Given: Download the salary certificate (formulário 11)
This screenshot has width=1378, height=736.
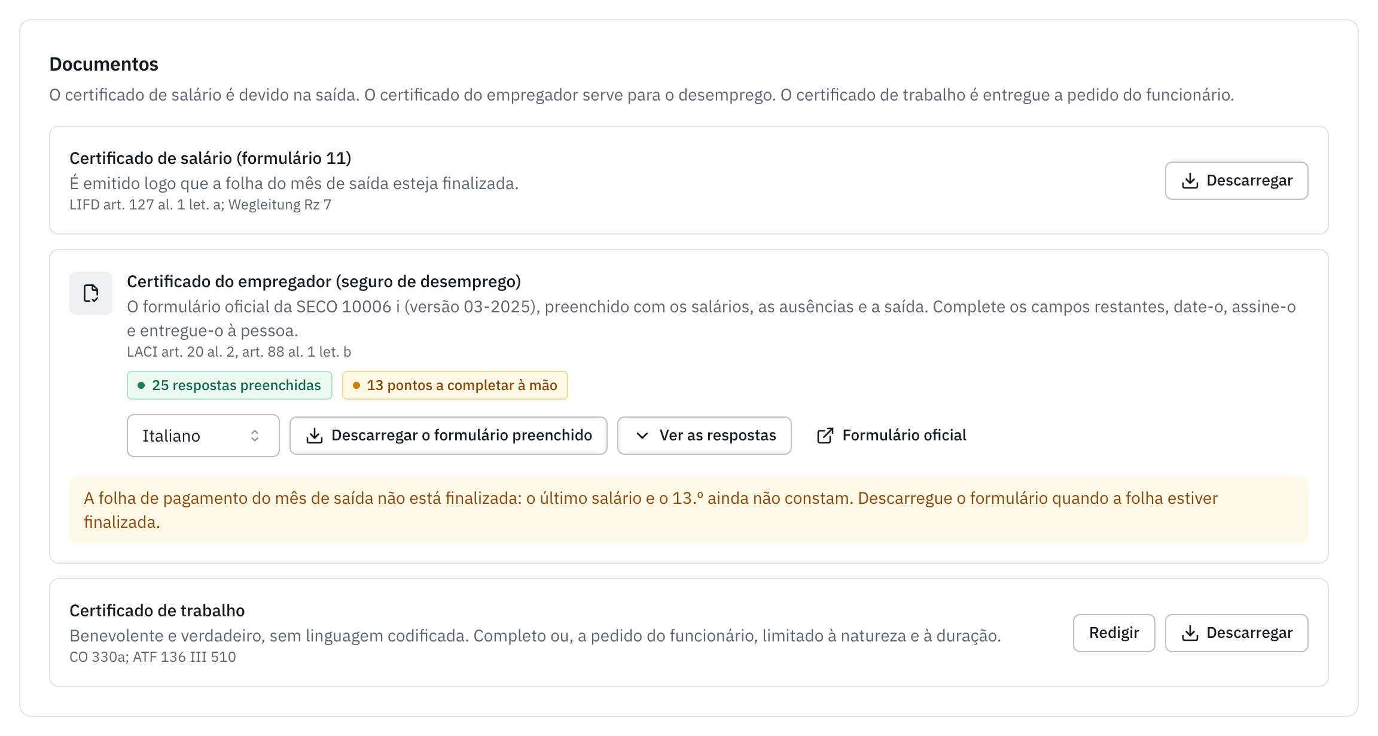Looking at the screenshot, I should click(x=1236, y=181).
